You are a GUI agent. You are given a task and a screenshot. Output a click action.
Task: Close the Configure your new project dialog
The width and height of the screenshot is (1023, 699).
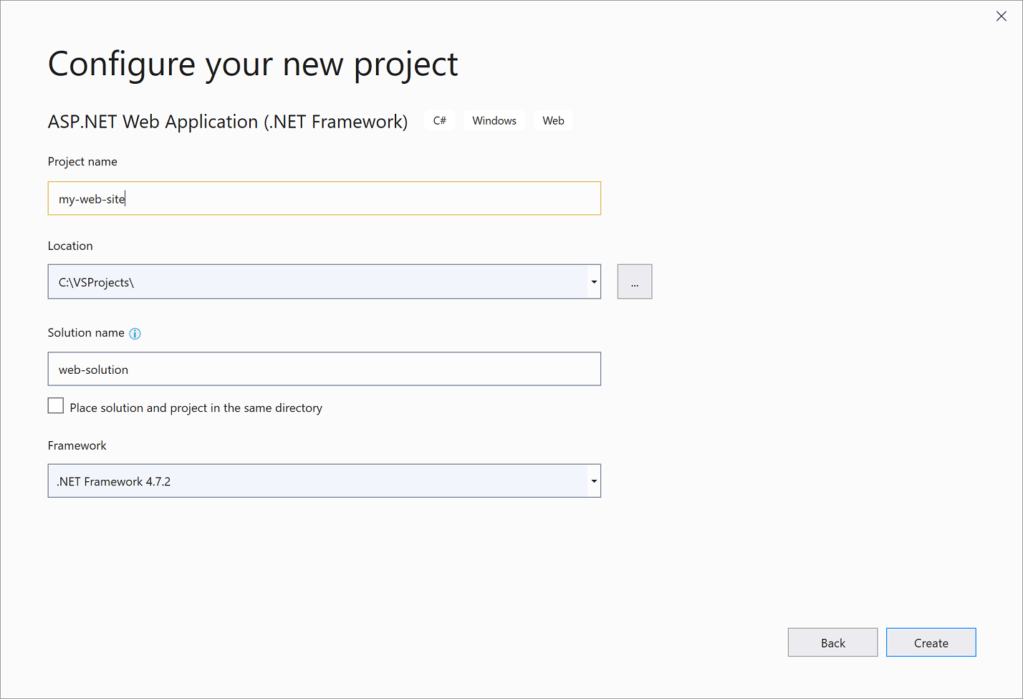(1001, 16)
